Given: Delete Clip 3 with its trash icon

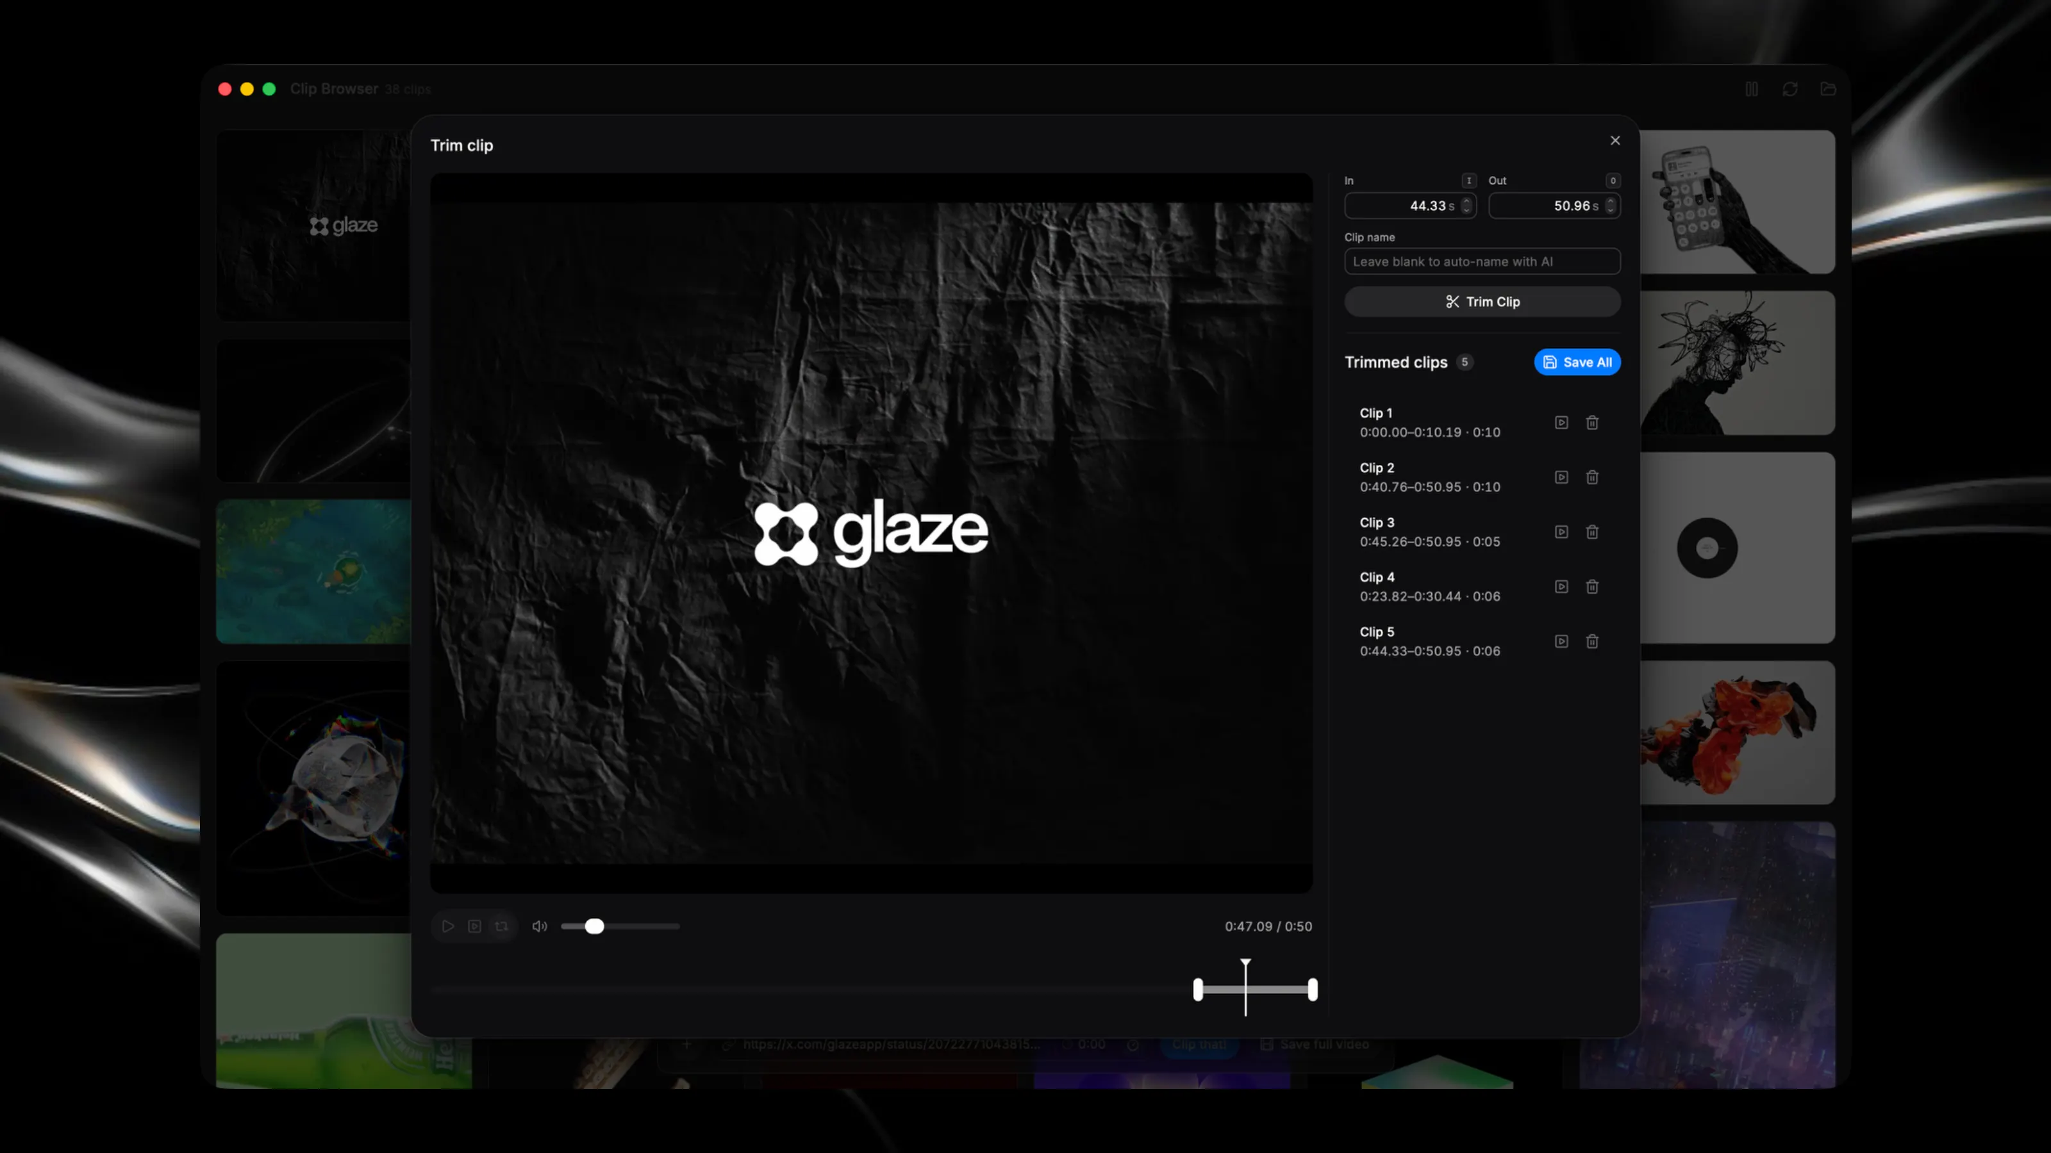Looking at the screenshot, I should pyautogui.click(x=1592, y=532).
